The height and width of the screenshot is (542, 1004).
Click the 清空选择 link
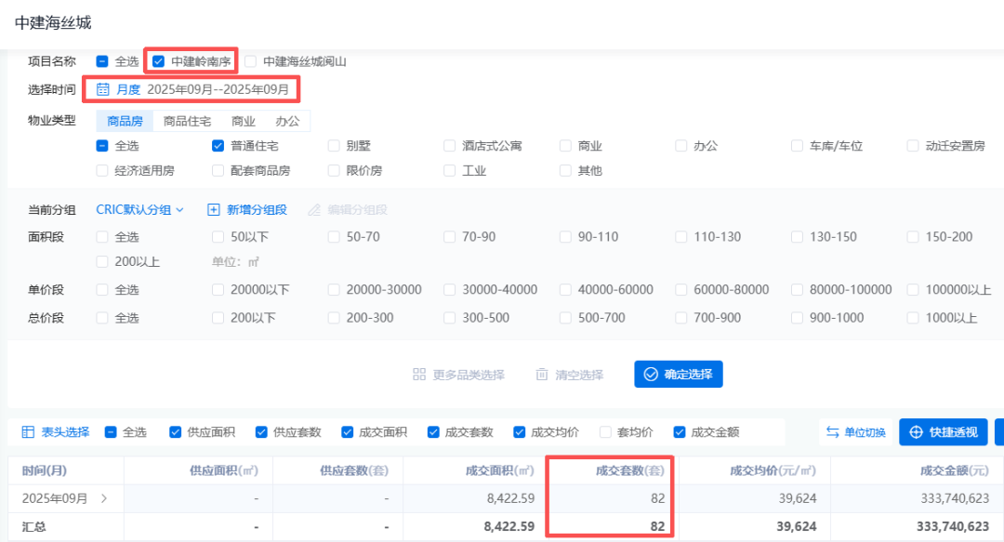570,374
